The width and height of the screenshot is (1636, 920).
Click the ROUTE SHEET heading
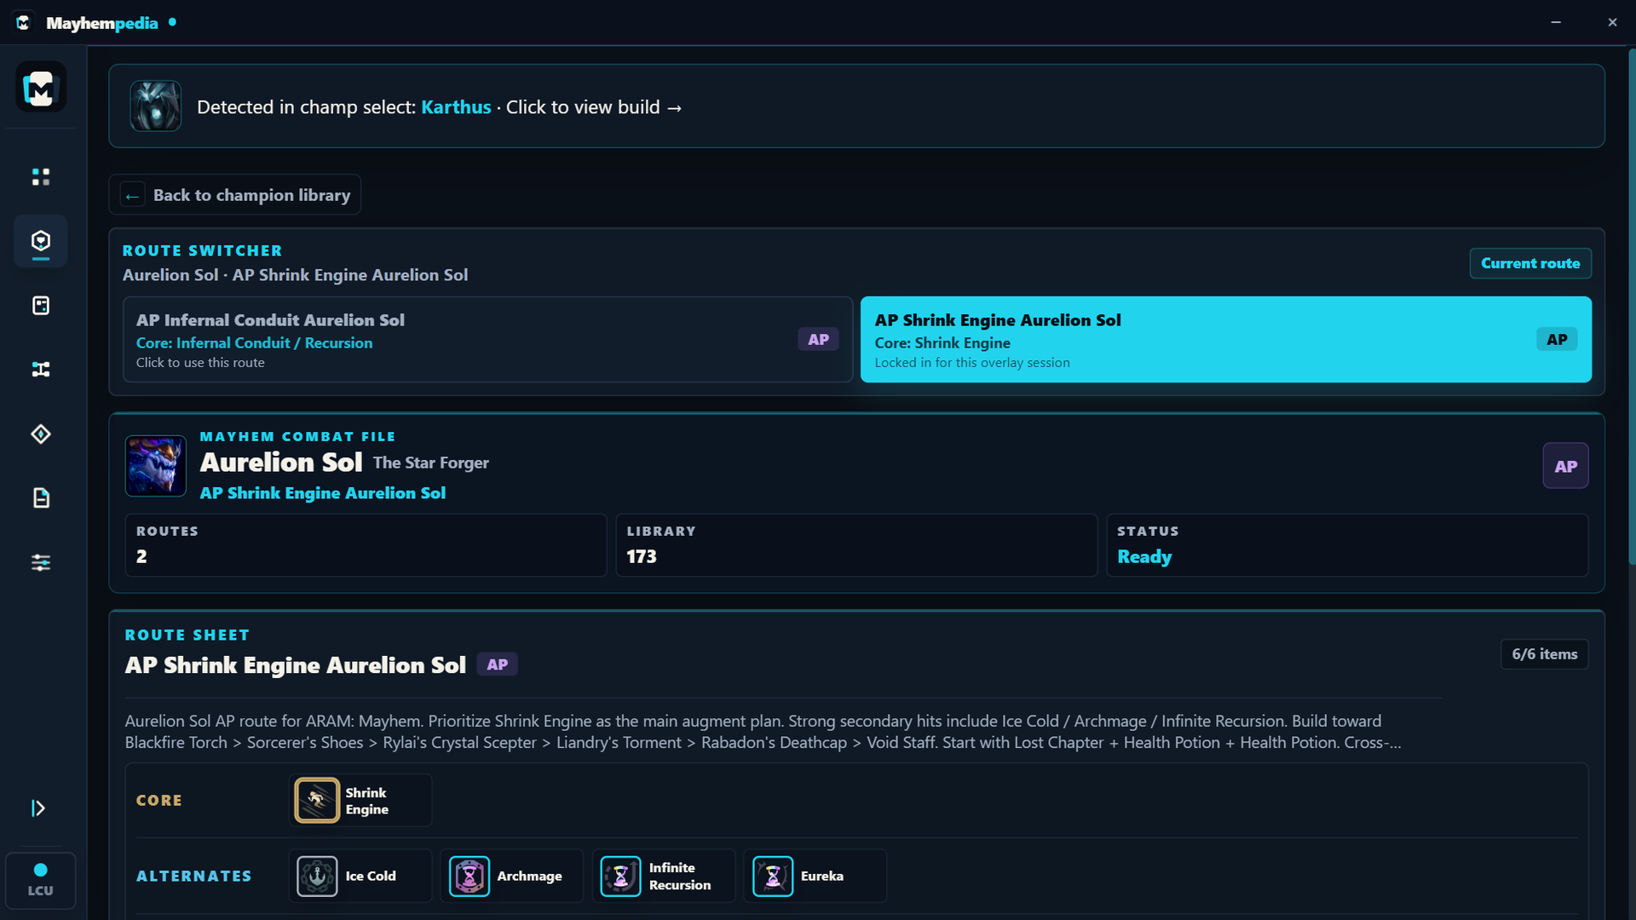pos(187,635)
